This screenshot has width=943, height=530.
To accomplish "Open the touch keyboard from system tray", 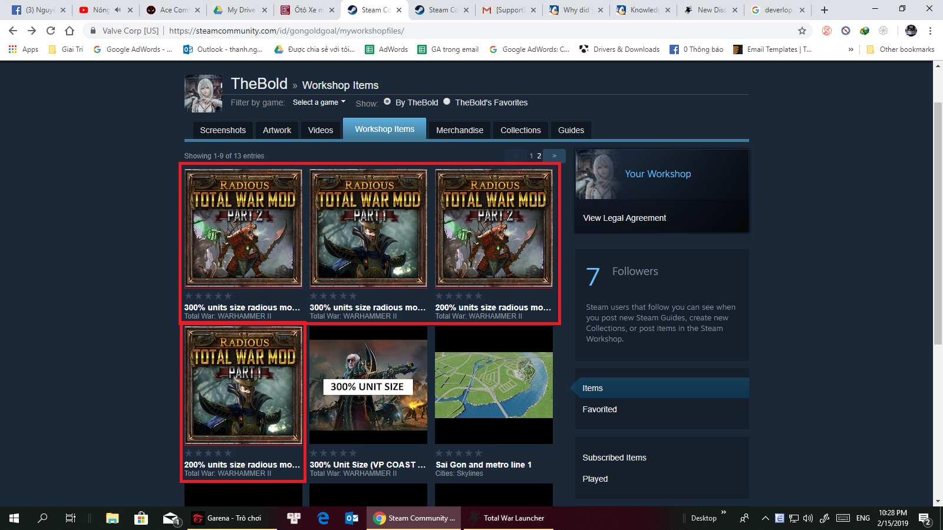I will pyautogui.click(x=843, y=518).
